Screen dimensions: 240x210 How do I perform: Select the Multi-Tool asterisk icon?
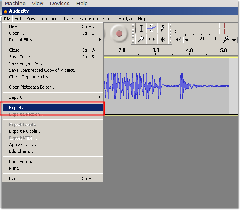(x=162, y=39)
